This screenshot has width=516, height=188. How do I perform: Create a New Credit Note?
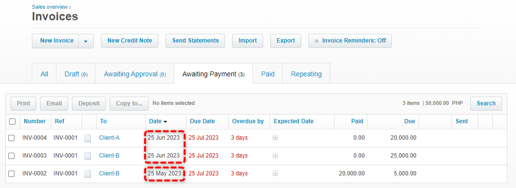coord(130,41)
